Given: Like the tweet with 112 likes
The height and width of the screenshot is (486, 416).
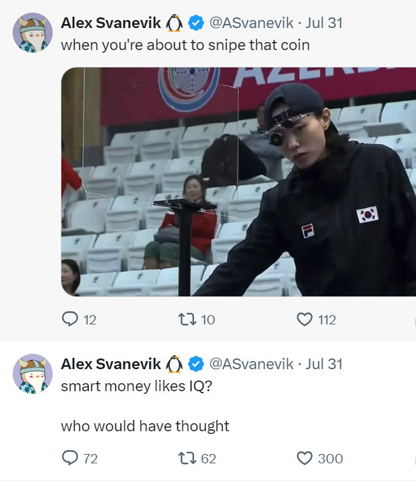Looking at the screenshot, I should [305, 320].
